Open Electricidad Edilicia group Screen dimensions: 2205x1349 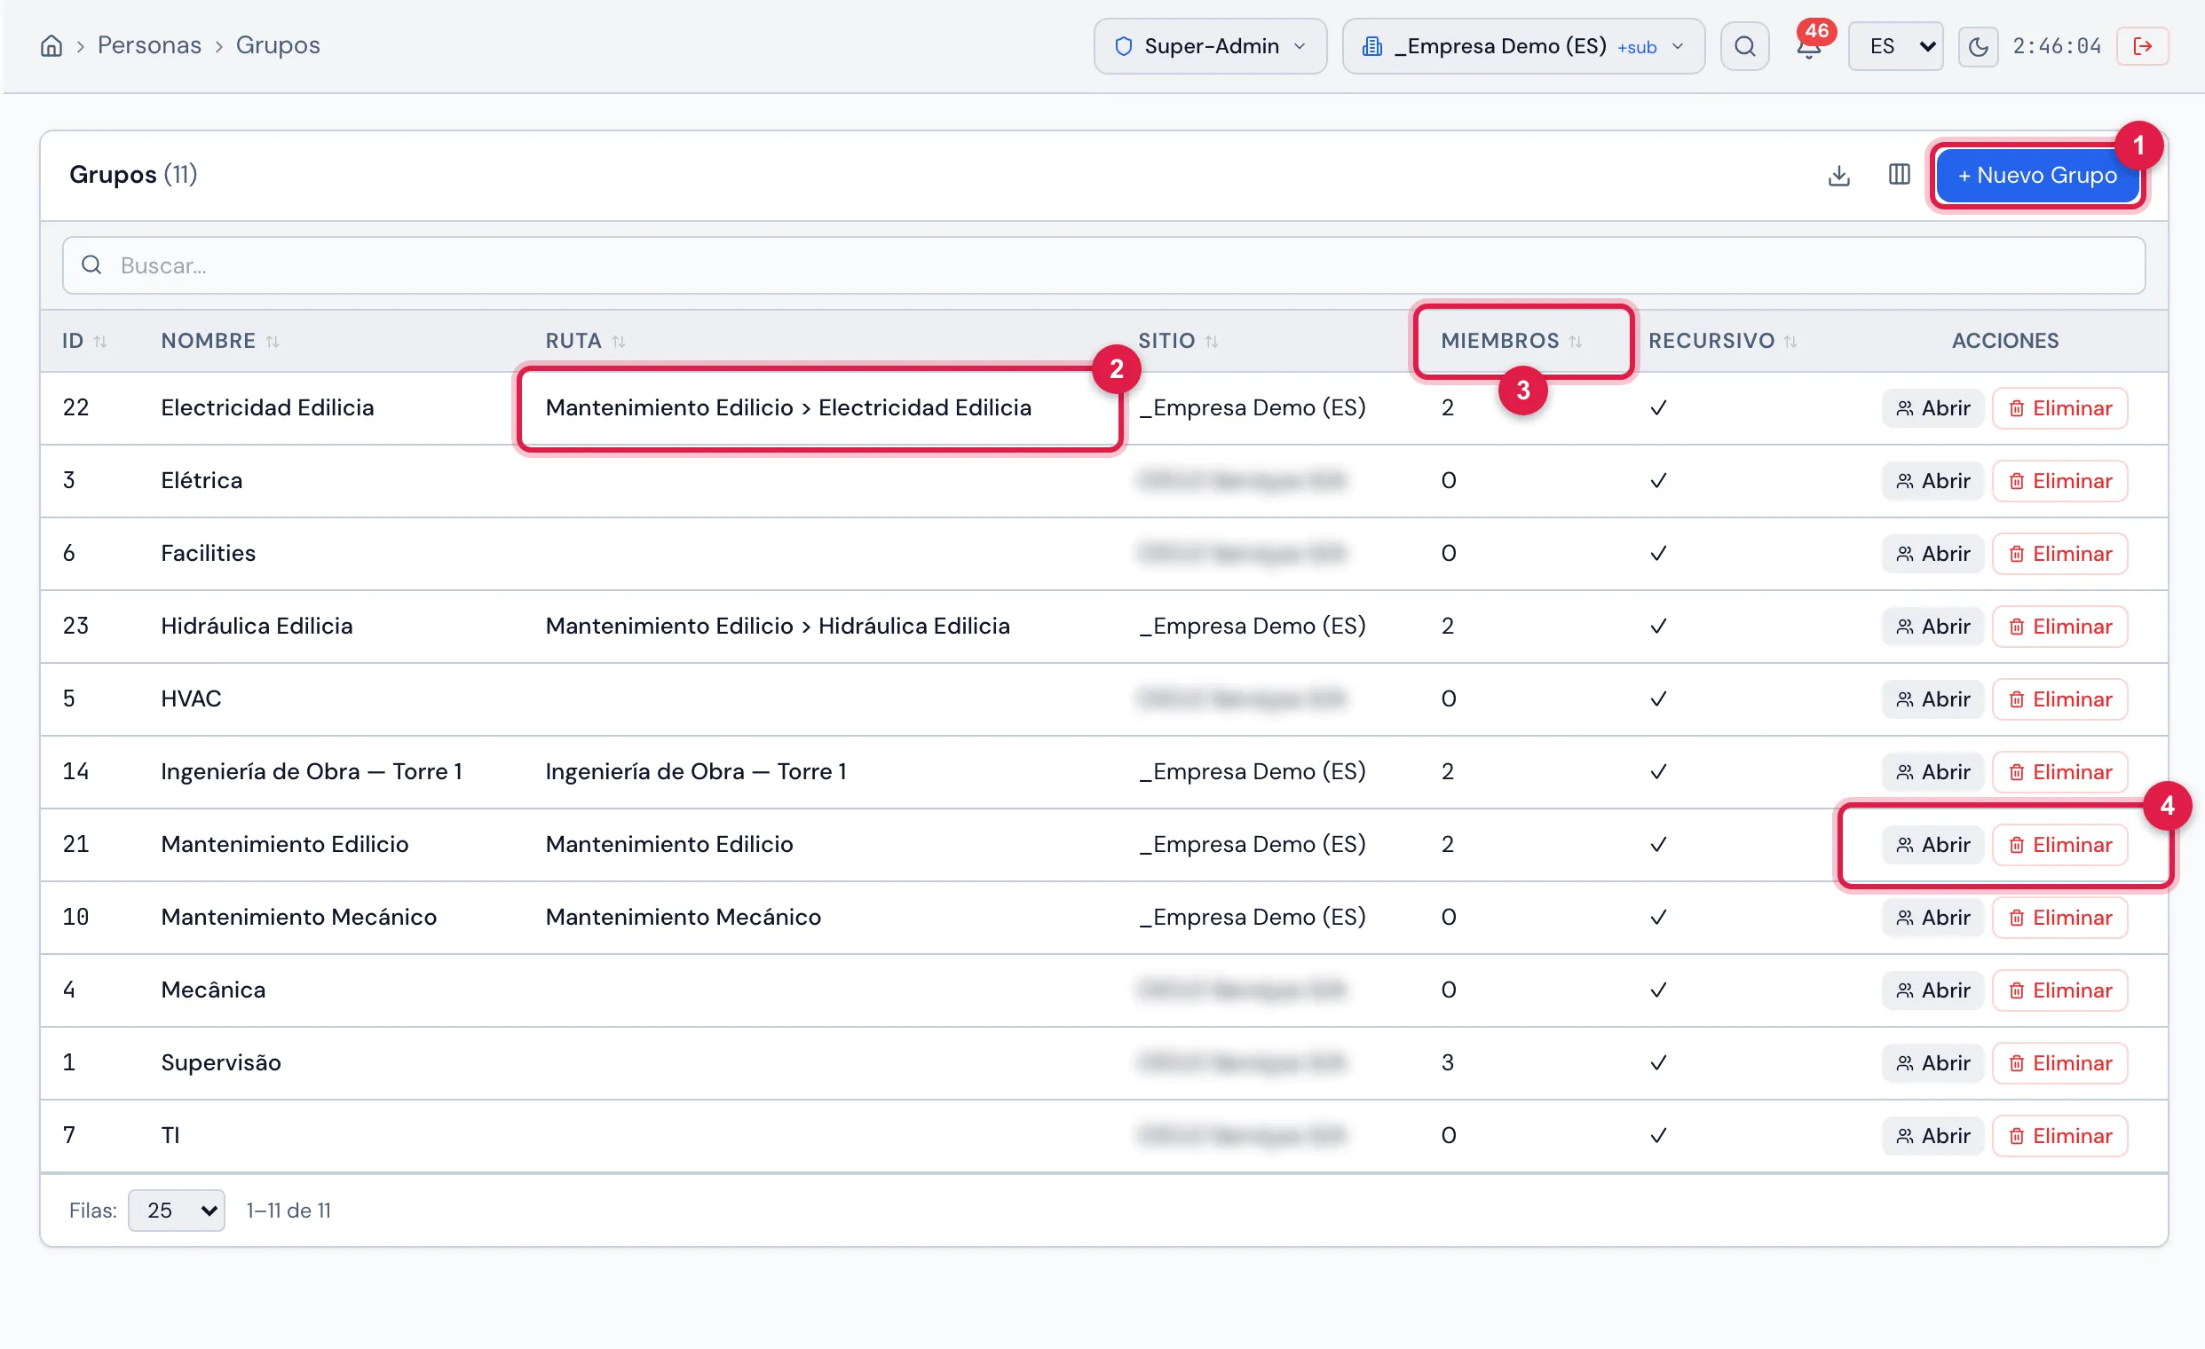click(1932, 408)
